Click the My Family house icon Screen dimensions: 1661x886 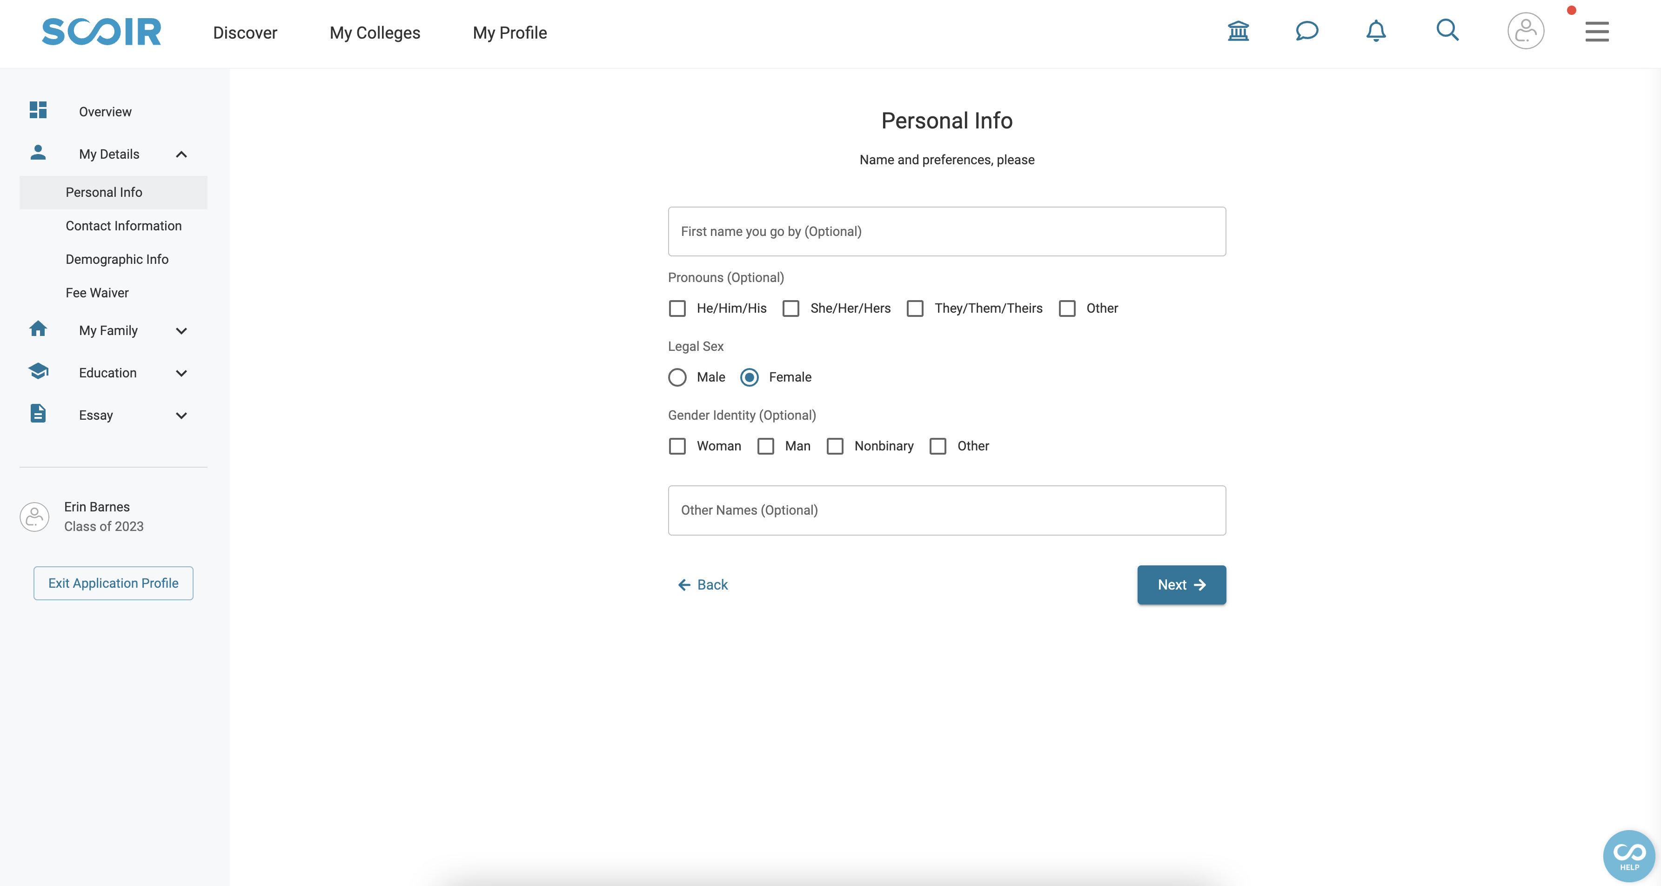[x=38, y=329]
